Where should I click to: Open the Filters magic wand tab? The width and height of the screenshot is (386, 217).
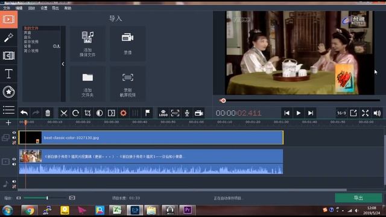[8, 37]
